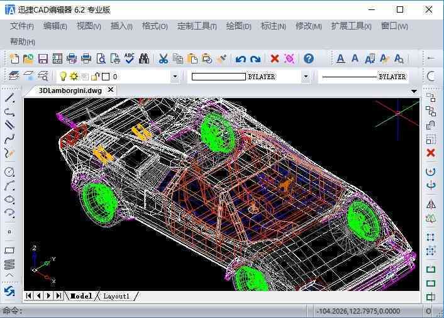Open the 扩展工具(X) menu
The width and height of the screenshot is (444, 318).
(352, 26)
